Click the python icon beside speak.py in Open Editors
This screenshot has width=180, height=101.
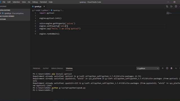click(3, 13)
